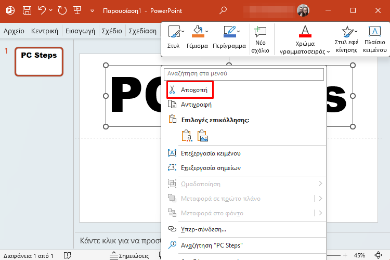Start slideshow from beginning icon
390x260 pixels.
[77, 10]
